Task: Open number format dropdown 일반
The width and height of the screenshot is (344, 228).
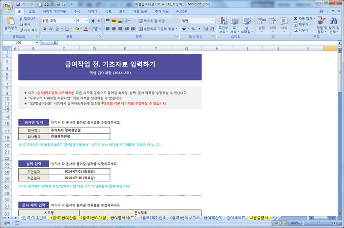Action: tap(213, 21)
